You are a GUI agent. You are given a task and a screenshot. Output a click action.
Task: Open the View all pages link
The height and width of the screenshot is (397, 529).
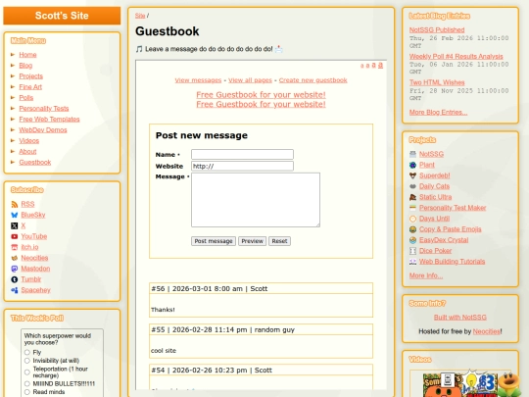(250, 80)
